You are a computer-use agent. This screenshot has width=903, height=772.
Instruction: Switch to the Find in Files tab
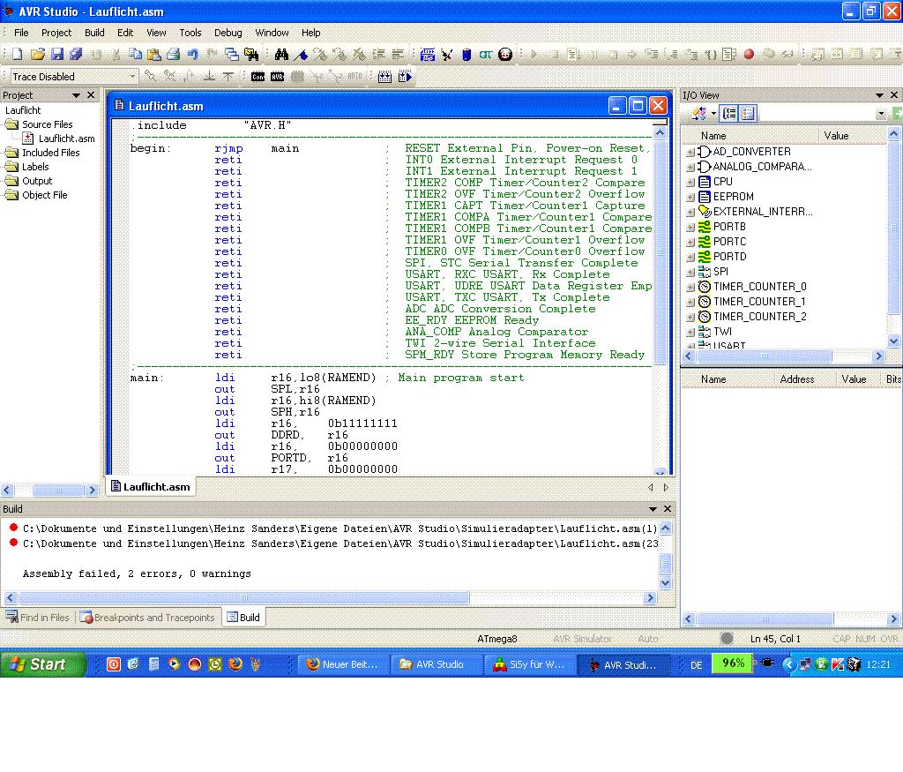tap(38, 617)
